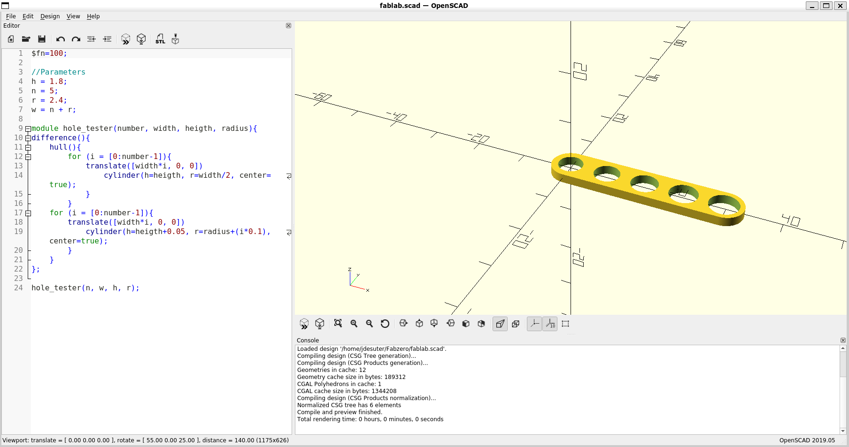Click the window menu icon in title bar
The image size is (849, 447).
(x=5, y=6)
